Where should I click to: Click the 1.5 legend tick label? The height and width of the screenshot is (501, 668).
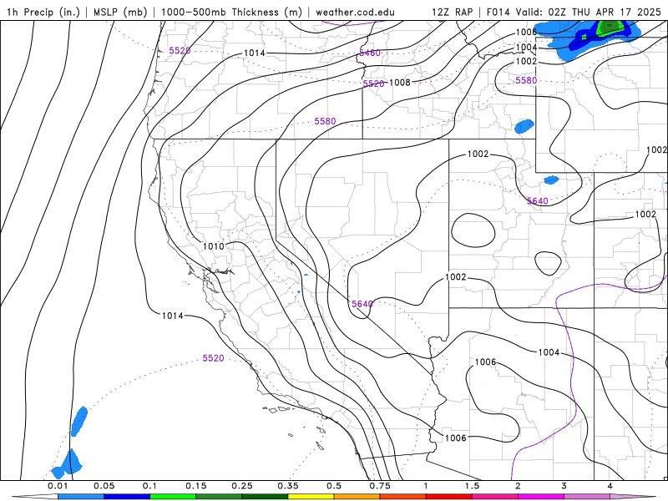point(472,486)
